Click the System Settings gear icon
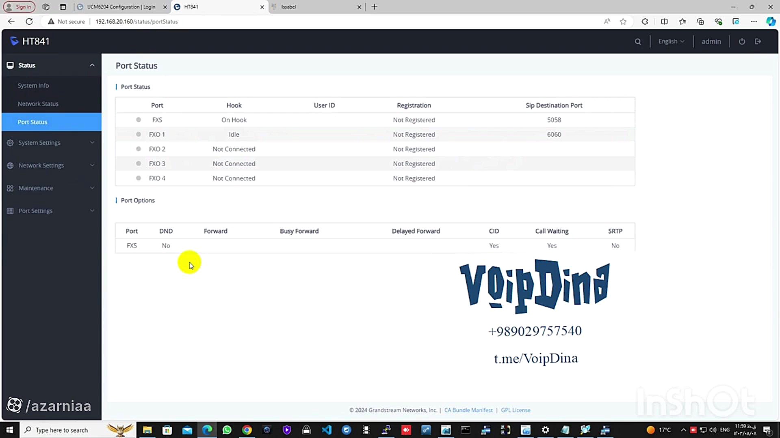 [10, 143]
